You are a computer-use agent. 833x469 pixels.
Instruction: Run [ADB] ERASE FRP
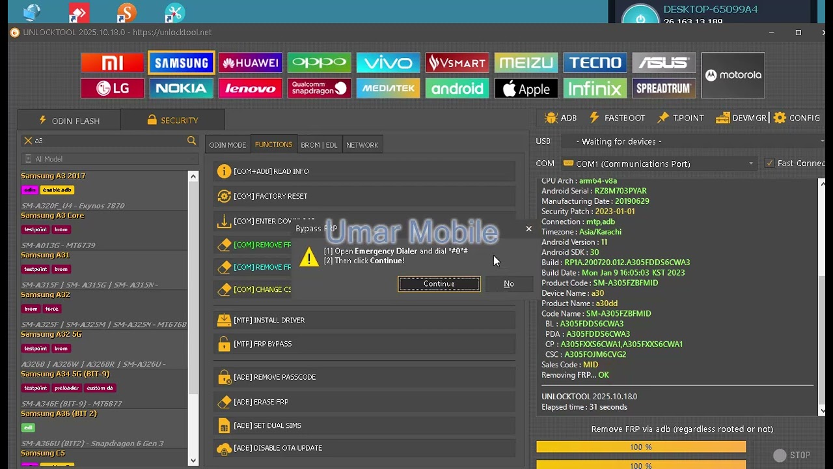(x=364, y=402)
